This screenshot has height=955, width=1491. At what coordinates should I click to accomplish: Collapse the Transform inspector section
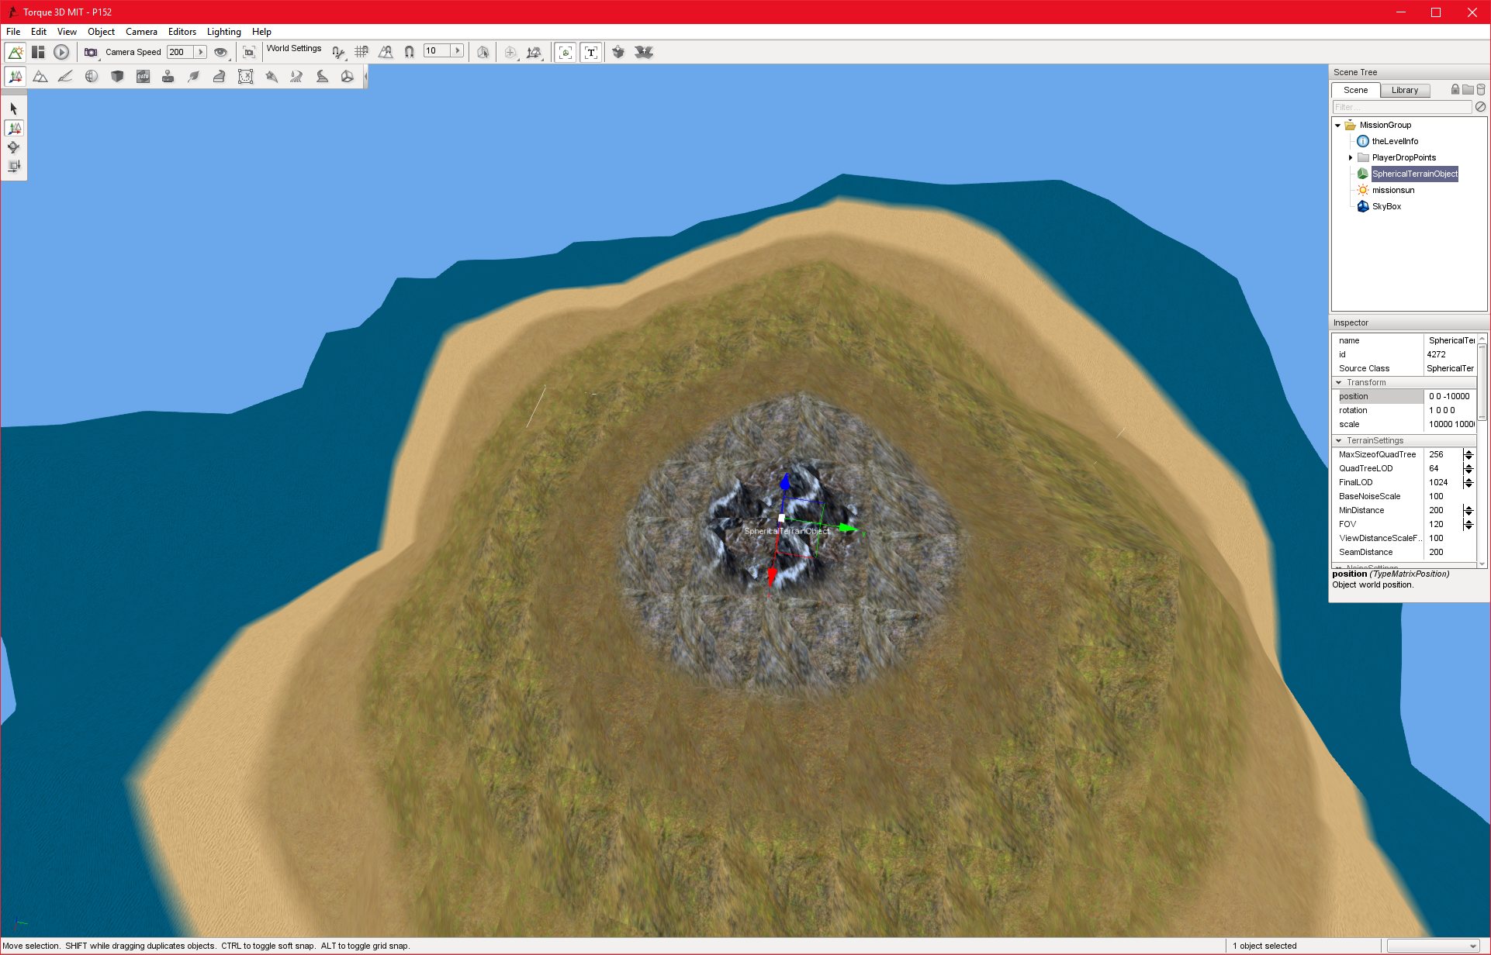[x=1339, y=382]
